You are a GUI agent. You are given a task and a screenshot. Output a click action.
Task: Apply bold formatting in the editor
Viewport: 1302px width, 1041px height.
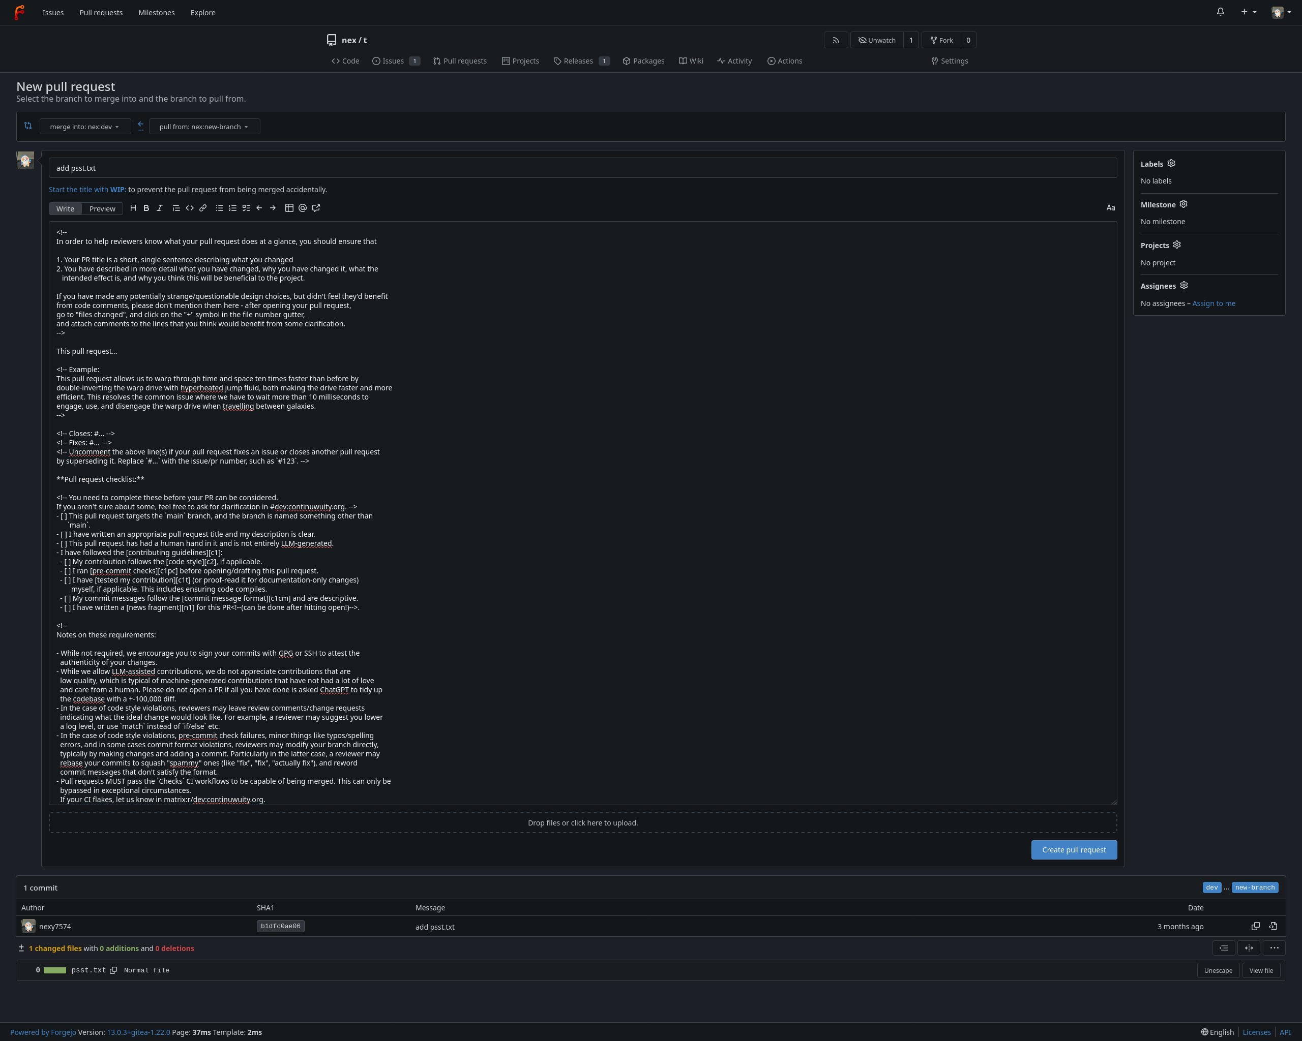[x=146, y=208]
